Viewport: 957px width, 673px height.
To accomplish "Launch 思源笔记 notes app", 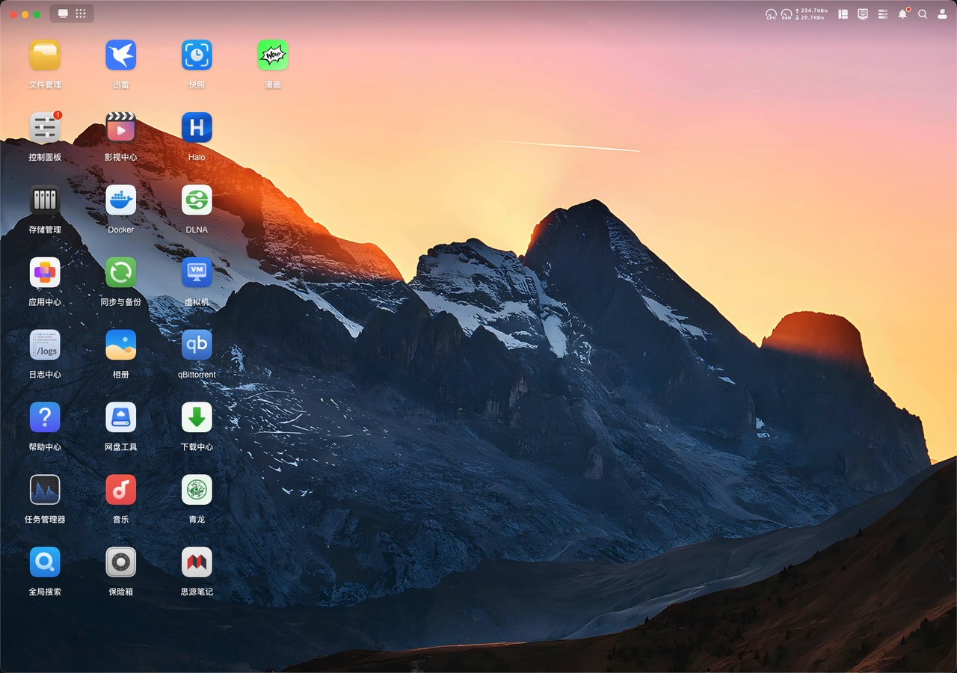I will click(x=197, y=562).
